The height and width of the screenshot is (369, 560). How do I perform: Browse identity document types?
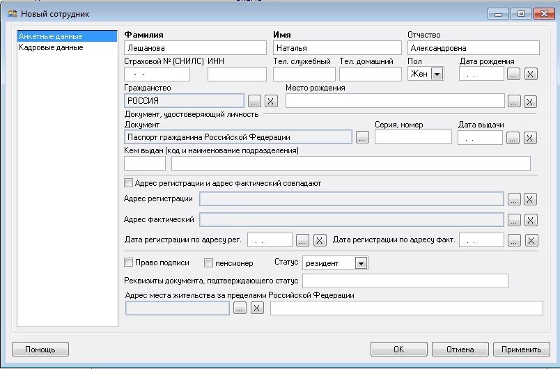[362, 137]
